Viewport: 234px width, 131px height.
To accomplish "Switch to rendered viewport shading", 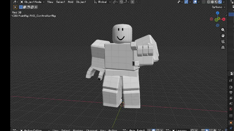I will 220,2.
